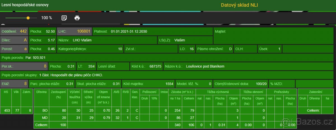The height and width of the screenshot is (130, 336).
Task: Select the Oddělení field with value 442
Action: [x=14, y=31]
